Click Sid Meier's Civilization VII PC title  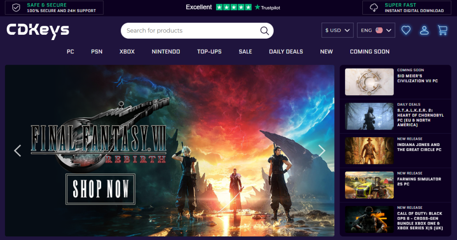coord(417,78)
